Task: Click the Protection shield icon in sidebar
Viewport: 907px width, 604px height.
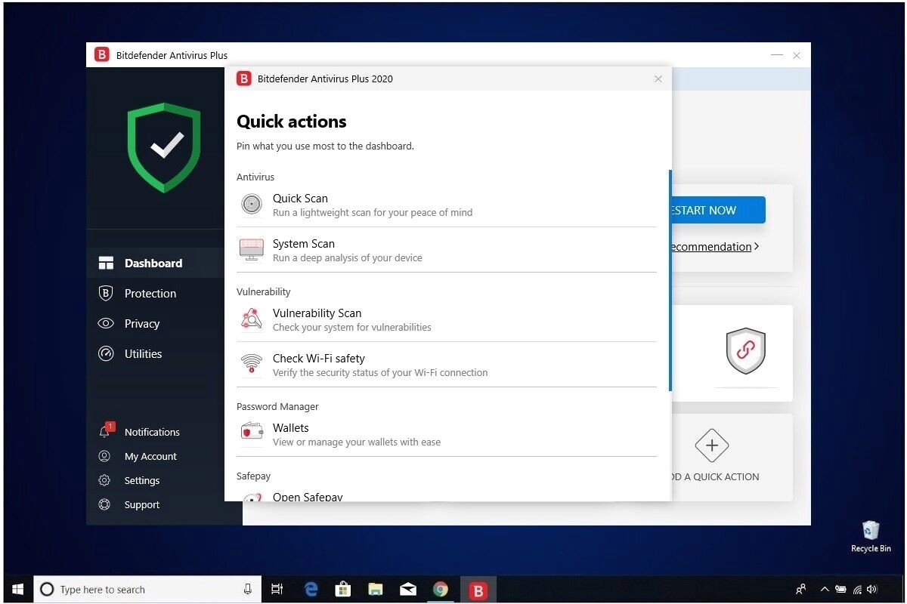Action: click(107, 293)
